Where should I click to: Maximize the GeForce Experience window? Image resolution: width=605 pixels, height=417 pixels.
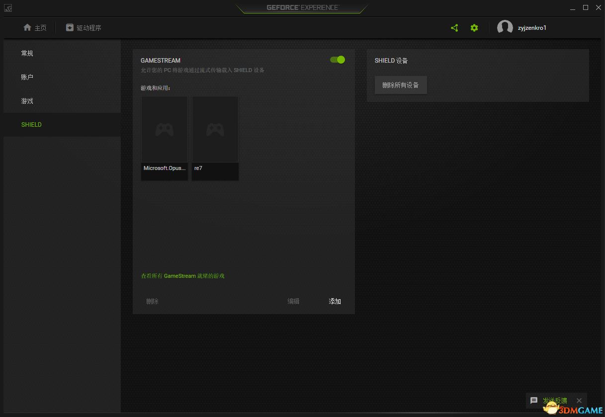point(586,7)
